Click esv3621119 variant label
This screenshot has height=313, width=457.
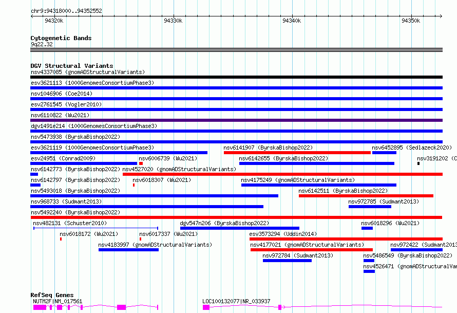92,148
